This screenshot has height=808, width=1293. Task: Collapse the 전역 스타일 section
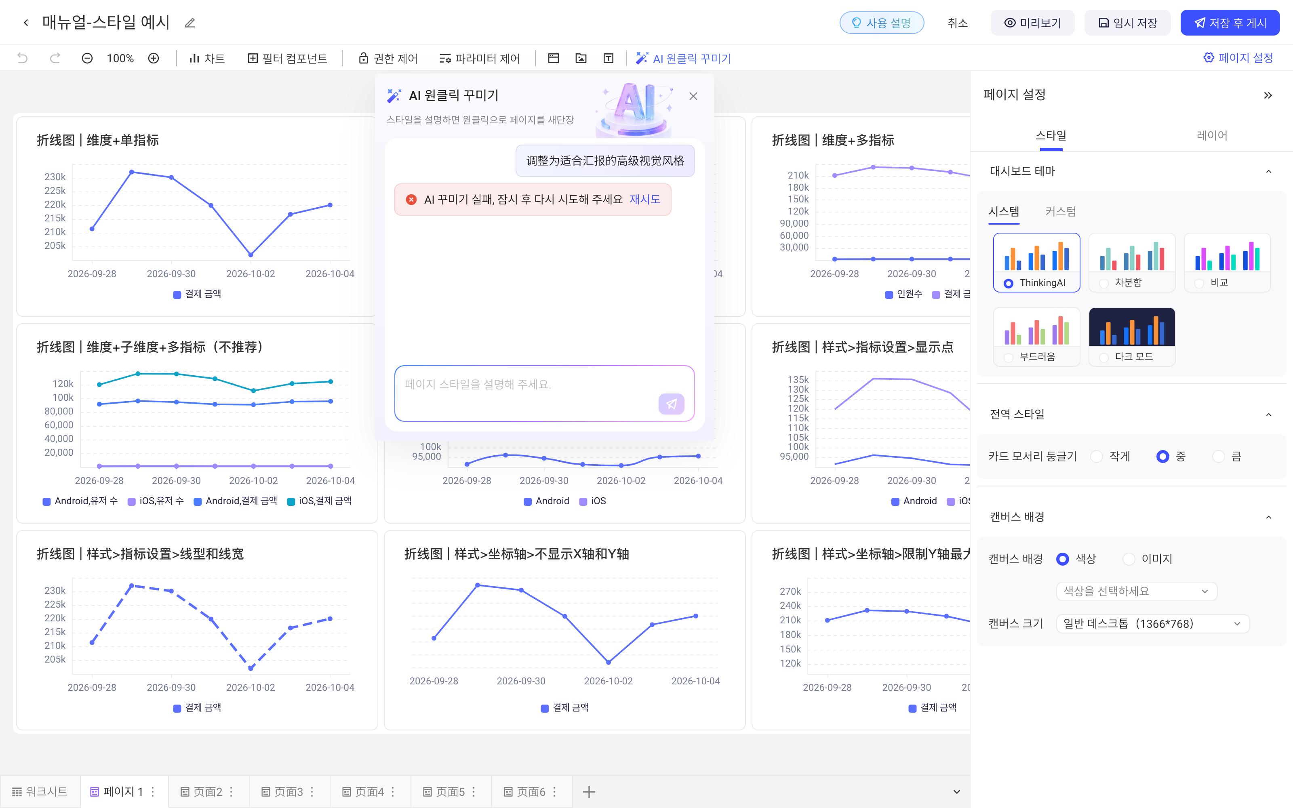click(1268, 415)
